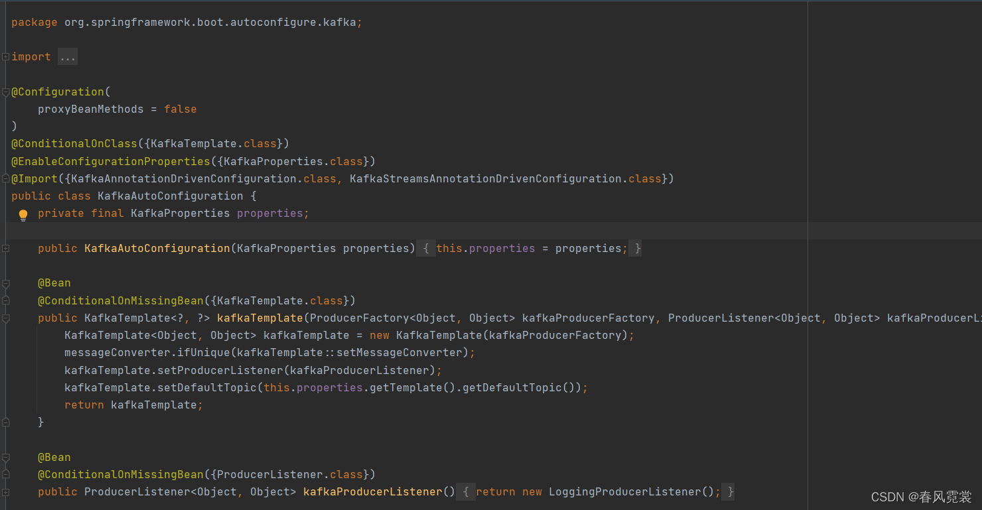Click the @Bean annotation above kafkaTemplate method

[54, 283]
